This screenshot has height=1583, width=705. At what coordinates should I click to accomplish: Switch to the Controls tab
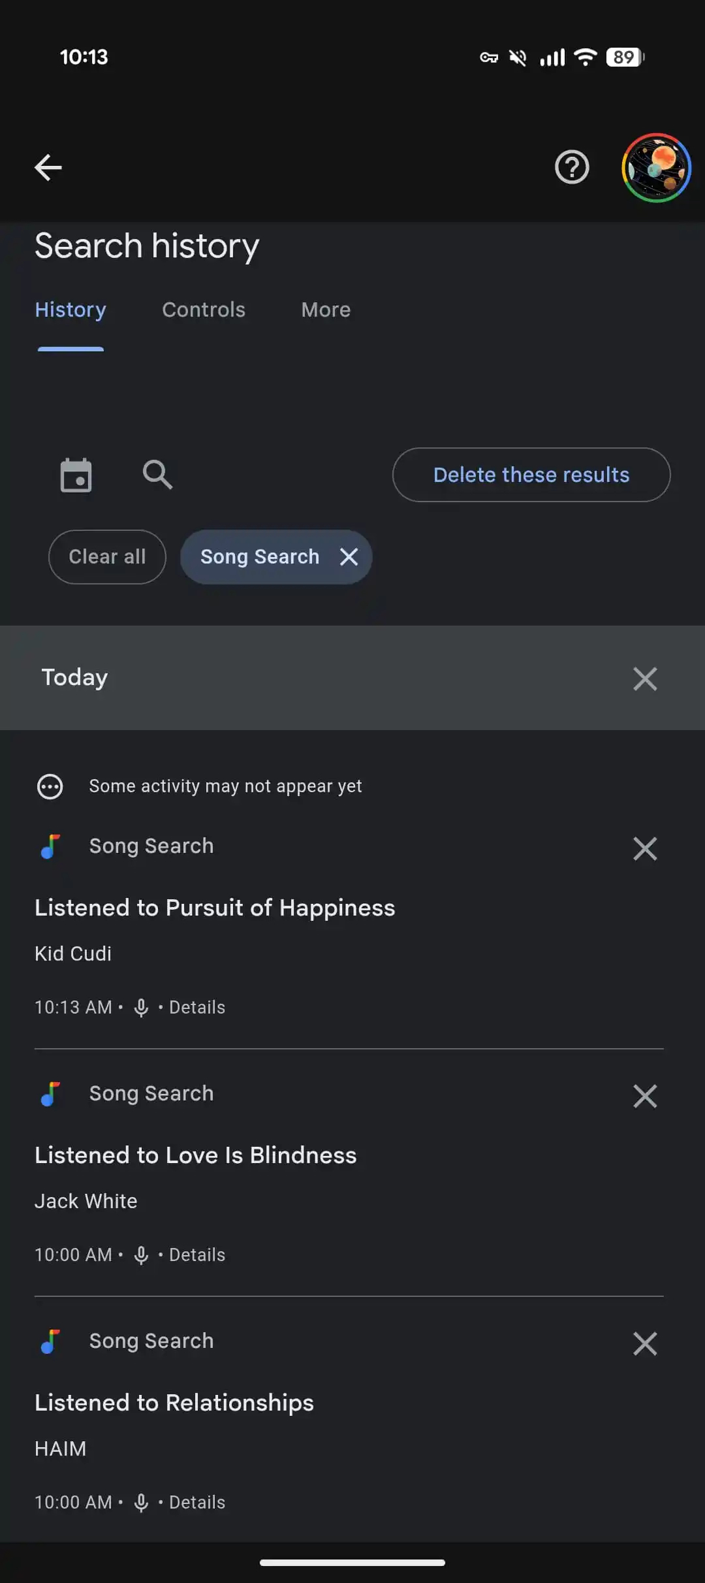coord(204,310)
